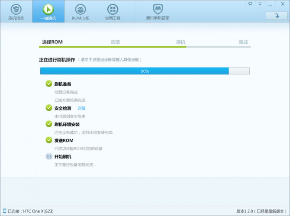Click the 请勿中途拔出设备 warning text
Image resolution: width=290 pixels, height=216 pixels.
[110, 60]
